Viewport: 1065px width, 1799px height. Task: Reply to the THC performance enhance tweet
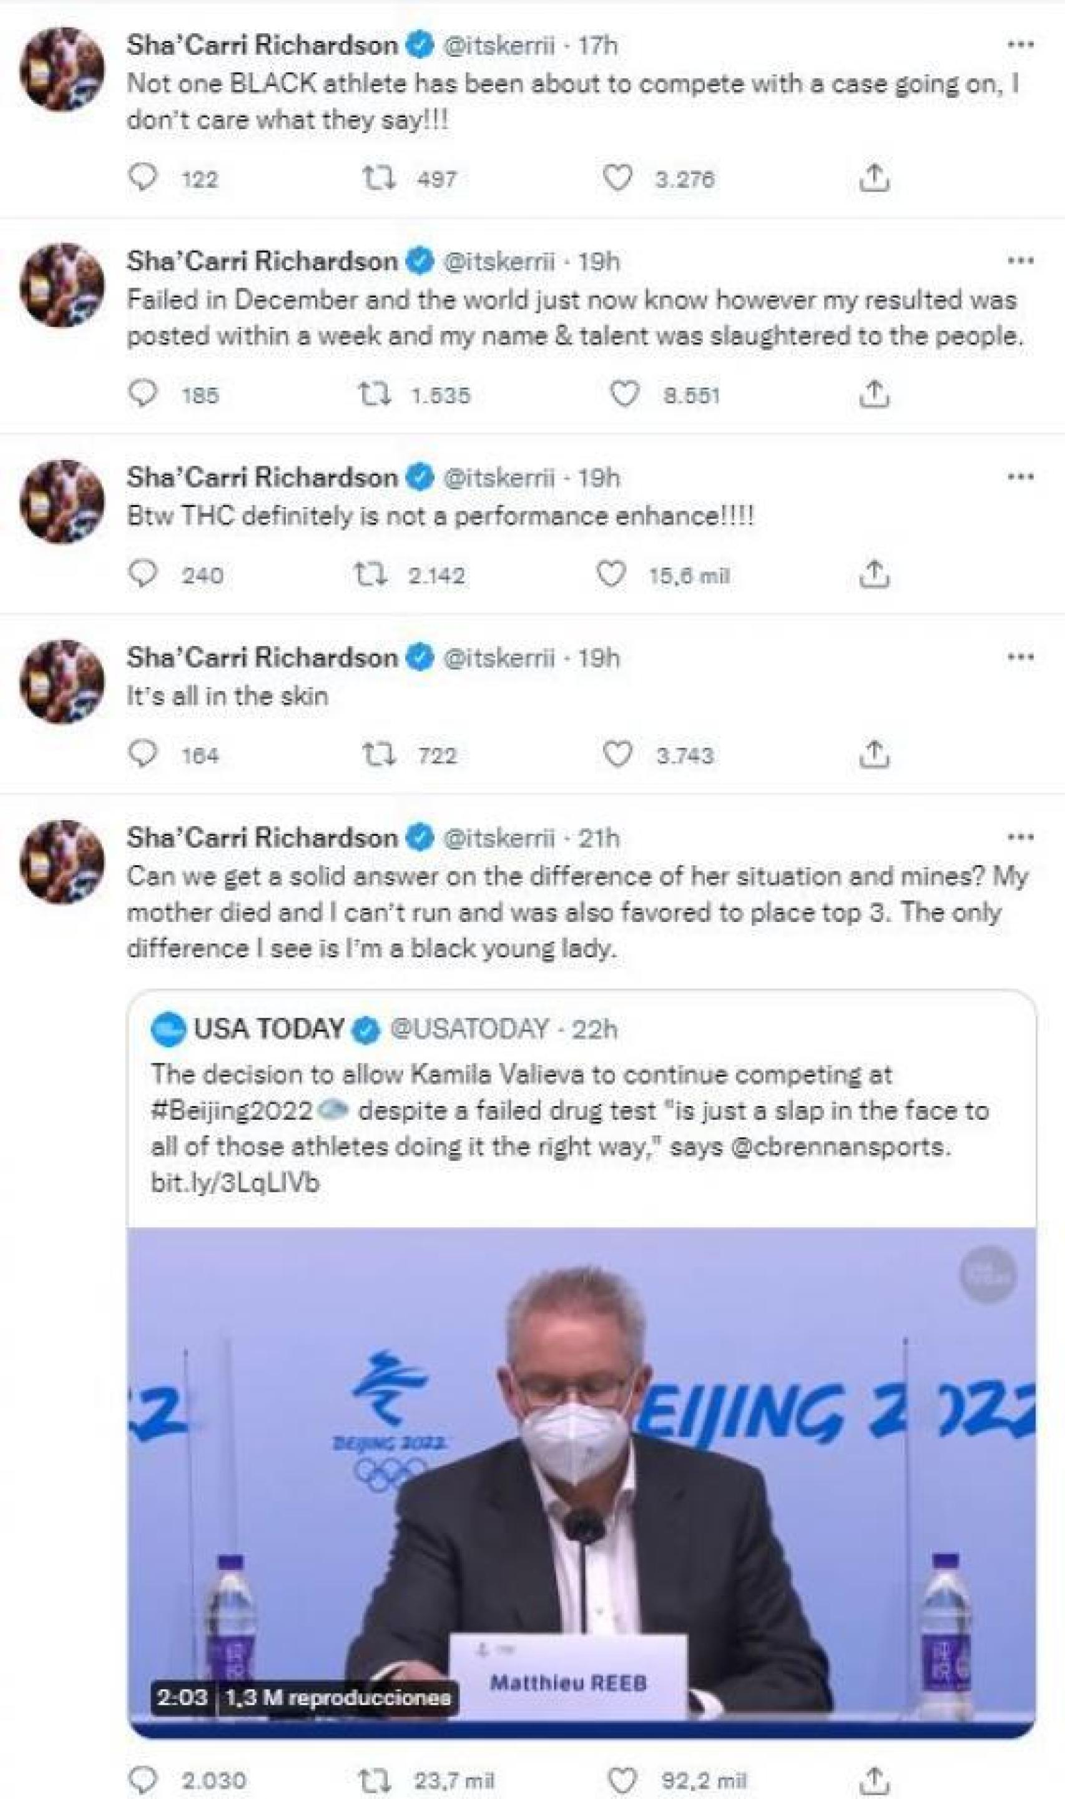(144, 572)
